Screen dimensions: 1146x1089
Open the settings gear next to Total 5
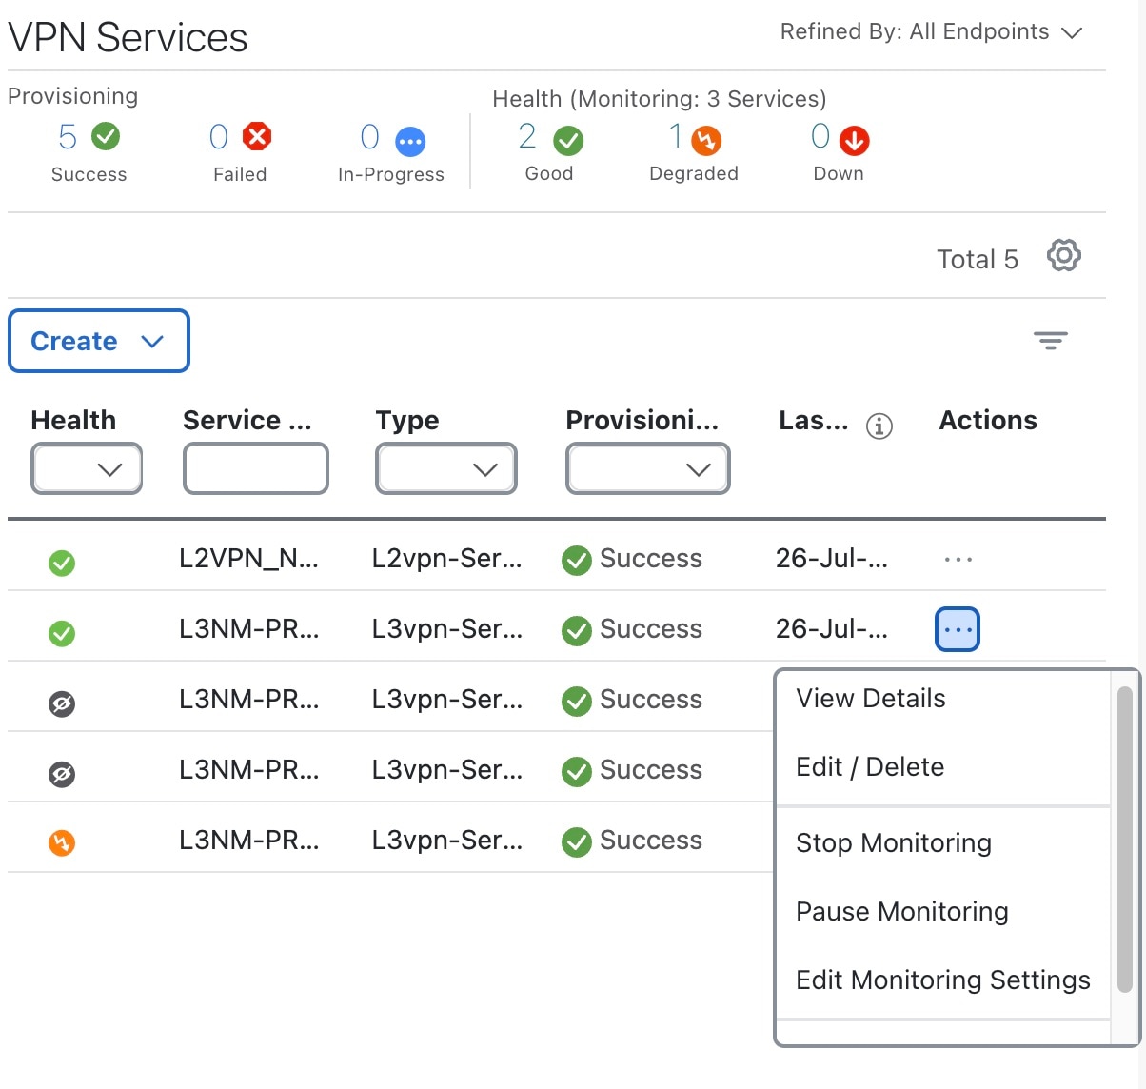(x=1063, y=255)
